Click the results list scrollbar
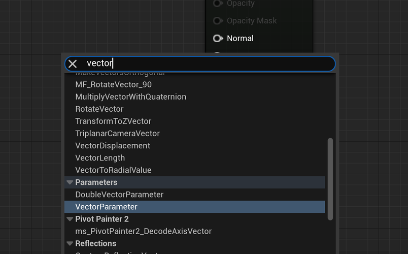408x254 pixels. point(330,178)
